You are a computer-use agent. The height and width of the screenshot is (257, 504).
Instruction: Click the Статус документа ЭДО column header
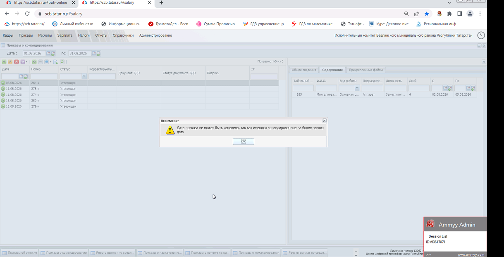pos(183,73)
